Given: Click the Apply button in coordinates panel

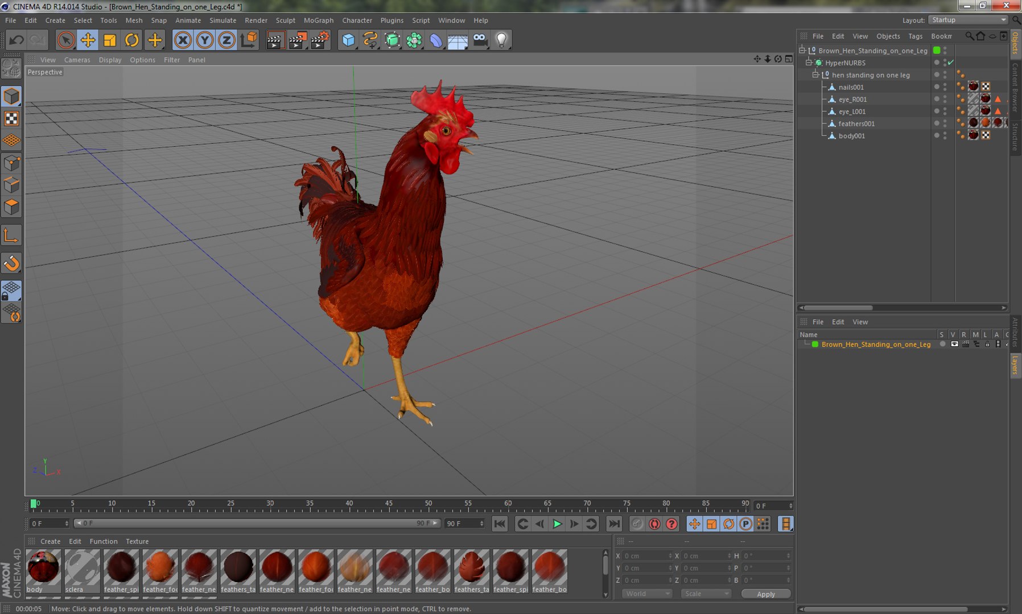Looking at the screenshot, I should [x=766, y=594].
